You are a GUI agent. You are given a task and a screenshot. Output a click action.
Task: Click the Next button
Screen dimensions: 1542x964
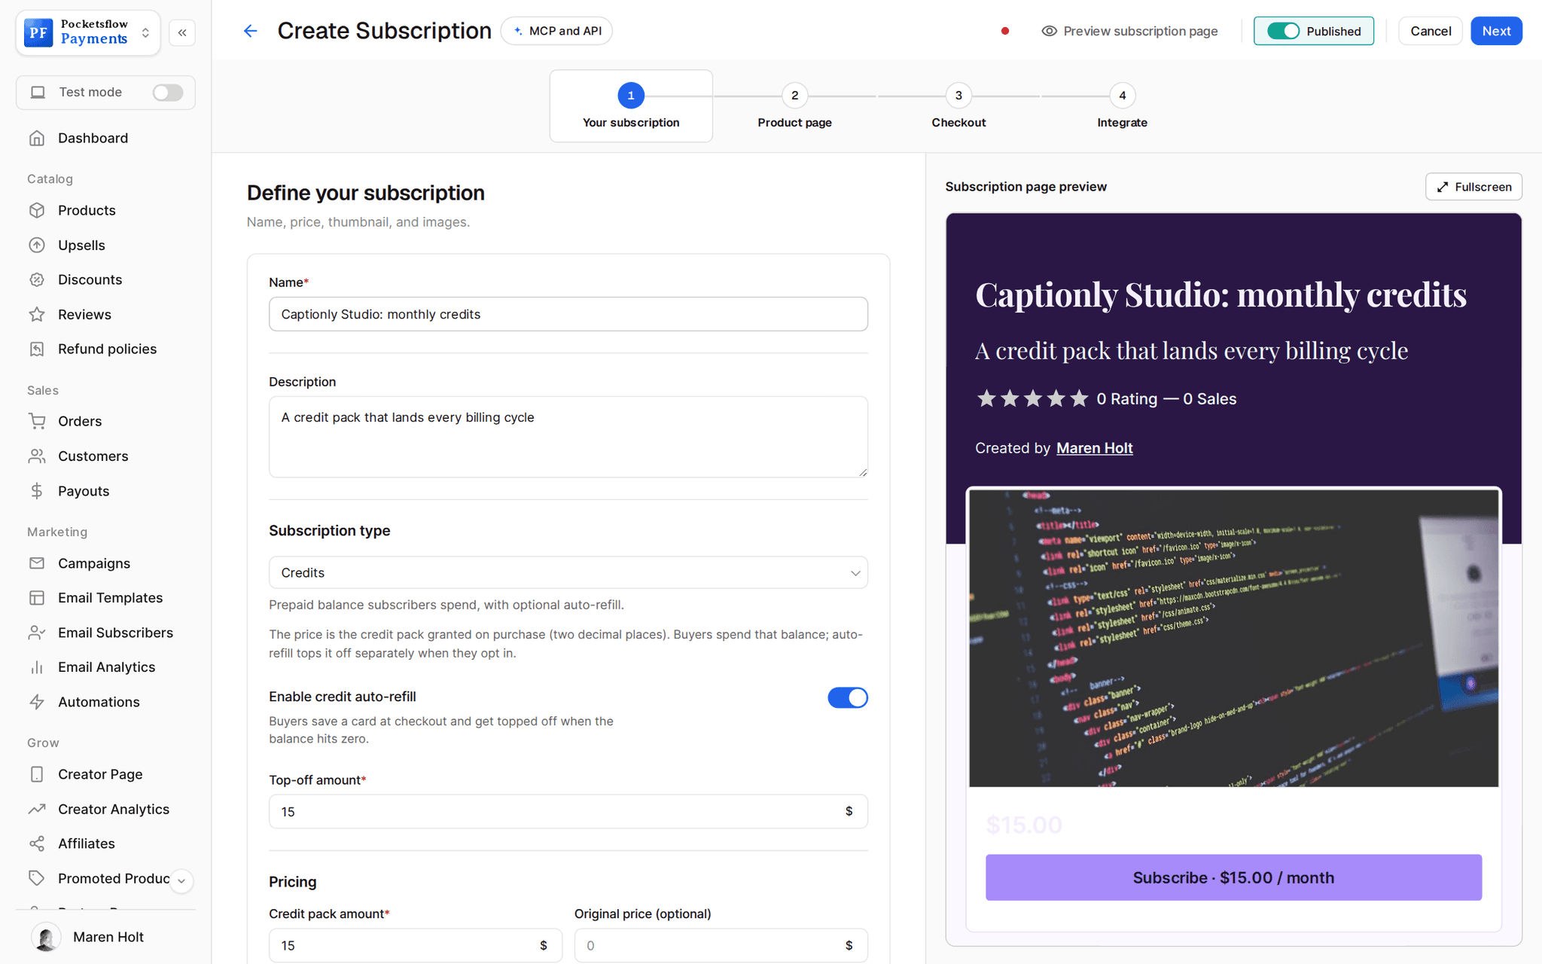(1496, 31)
